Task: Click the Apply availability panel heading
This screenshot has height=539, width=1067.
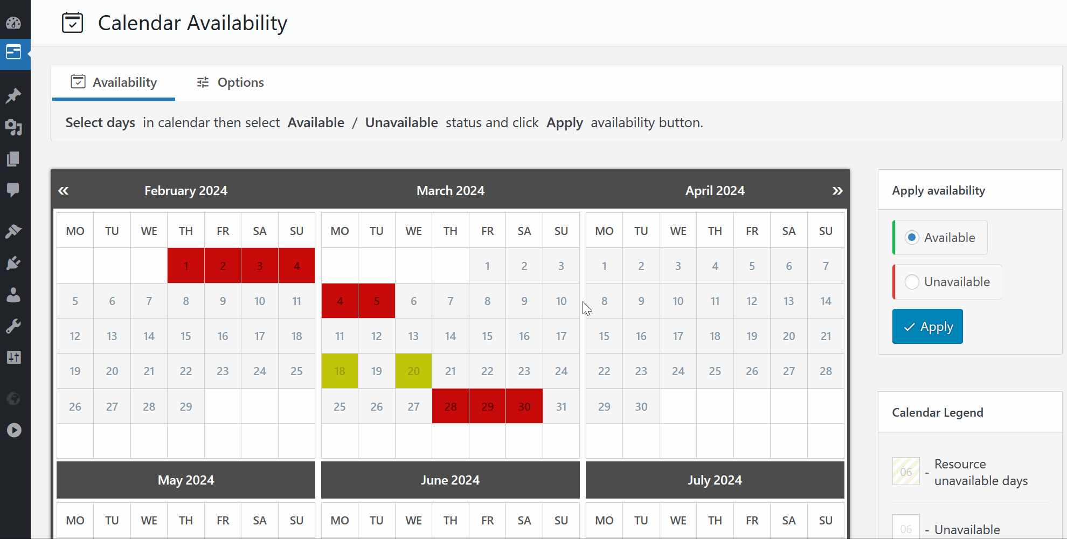Action: (x=938, y=191)
